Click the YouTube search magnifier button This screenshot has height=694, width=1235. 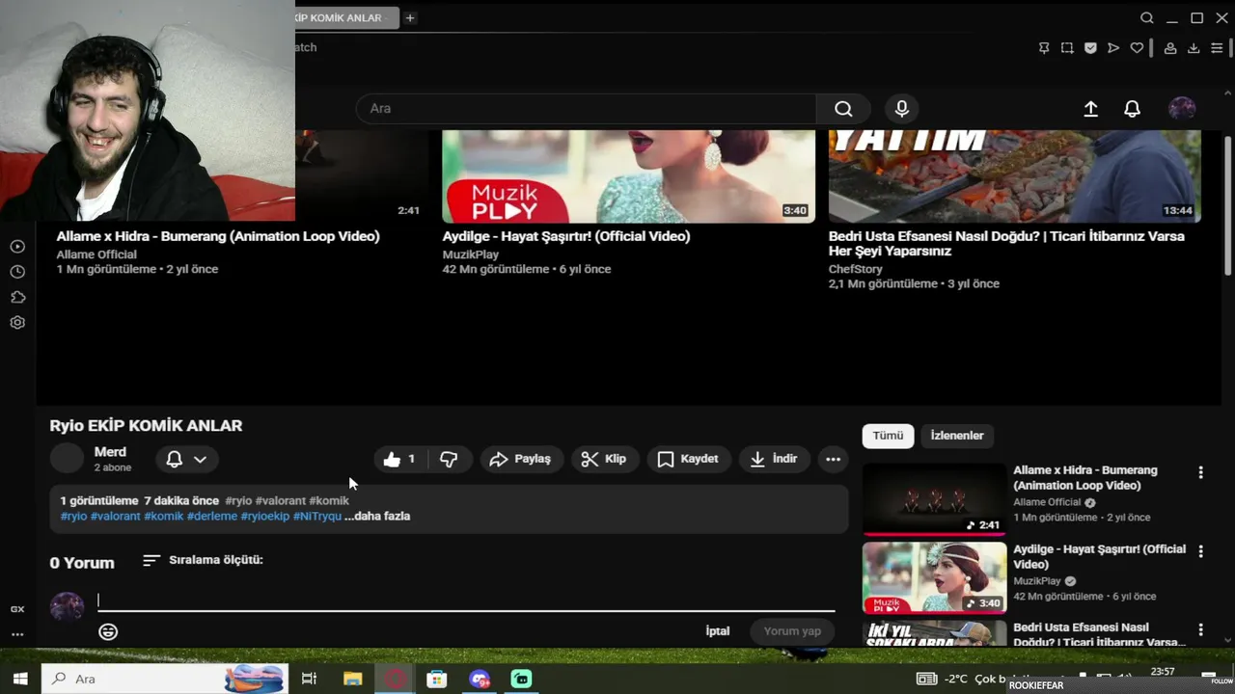tap(843, 109)
